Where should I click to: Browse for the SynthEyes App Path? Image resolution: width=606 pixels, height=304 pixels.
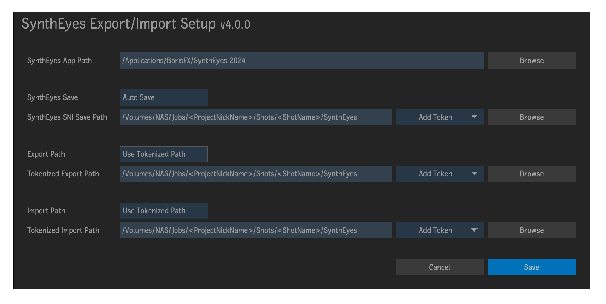(x=531, y=60)
